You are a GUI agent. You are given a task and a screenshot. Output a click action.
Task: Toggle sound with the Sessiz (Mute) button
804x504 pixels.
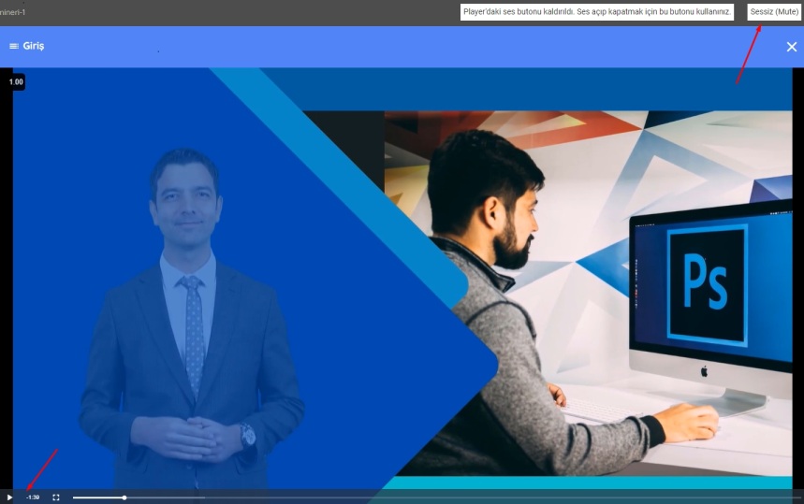774,12
